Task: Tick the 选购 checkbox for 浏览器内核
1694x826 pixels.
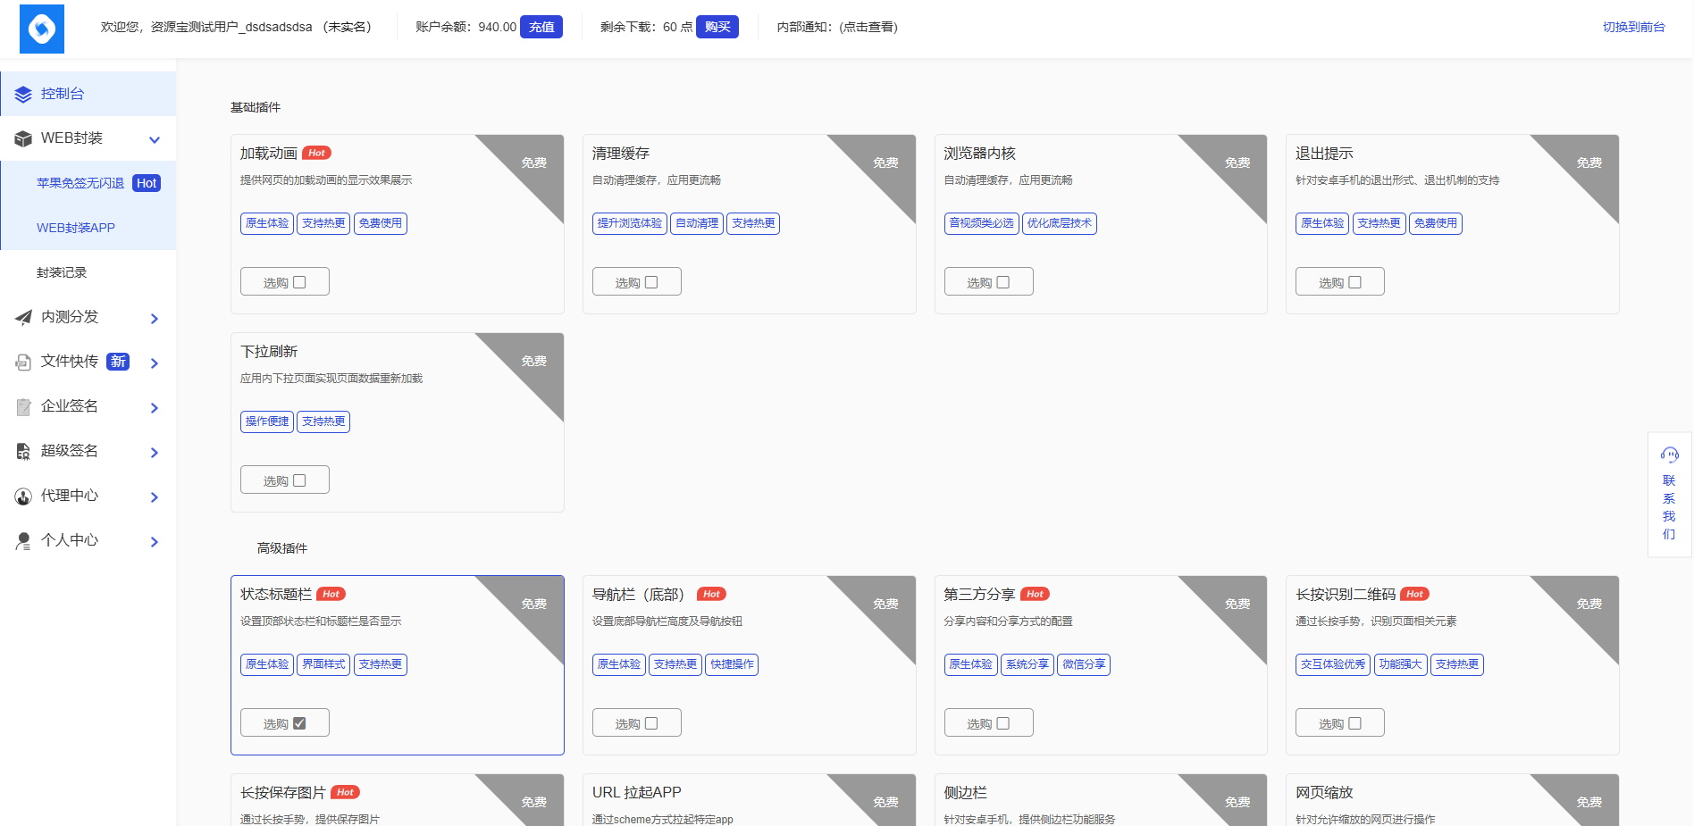Action: click(1003, 282)
